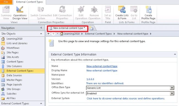Open Offline Sync for external list dropdown
This screenshot has height=106, width=179.
point(172,93)
